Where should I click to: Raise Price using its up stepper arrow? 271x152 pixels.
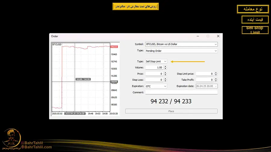(x=165, y=73)
